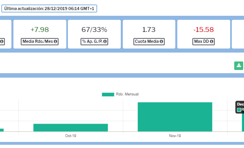The width and height of the screenshot is (244, 148).
Task: Click the Oct-19 monthly result bar
Action: pyautogui.click(x=71, y=128)
